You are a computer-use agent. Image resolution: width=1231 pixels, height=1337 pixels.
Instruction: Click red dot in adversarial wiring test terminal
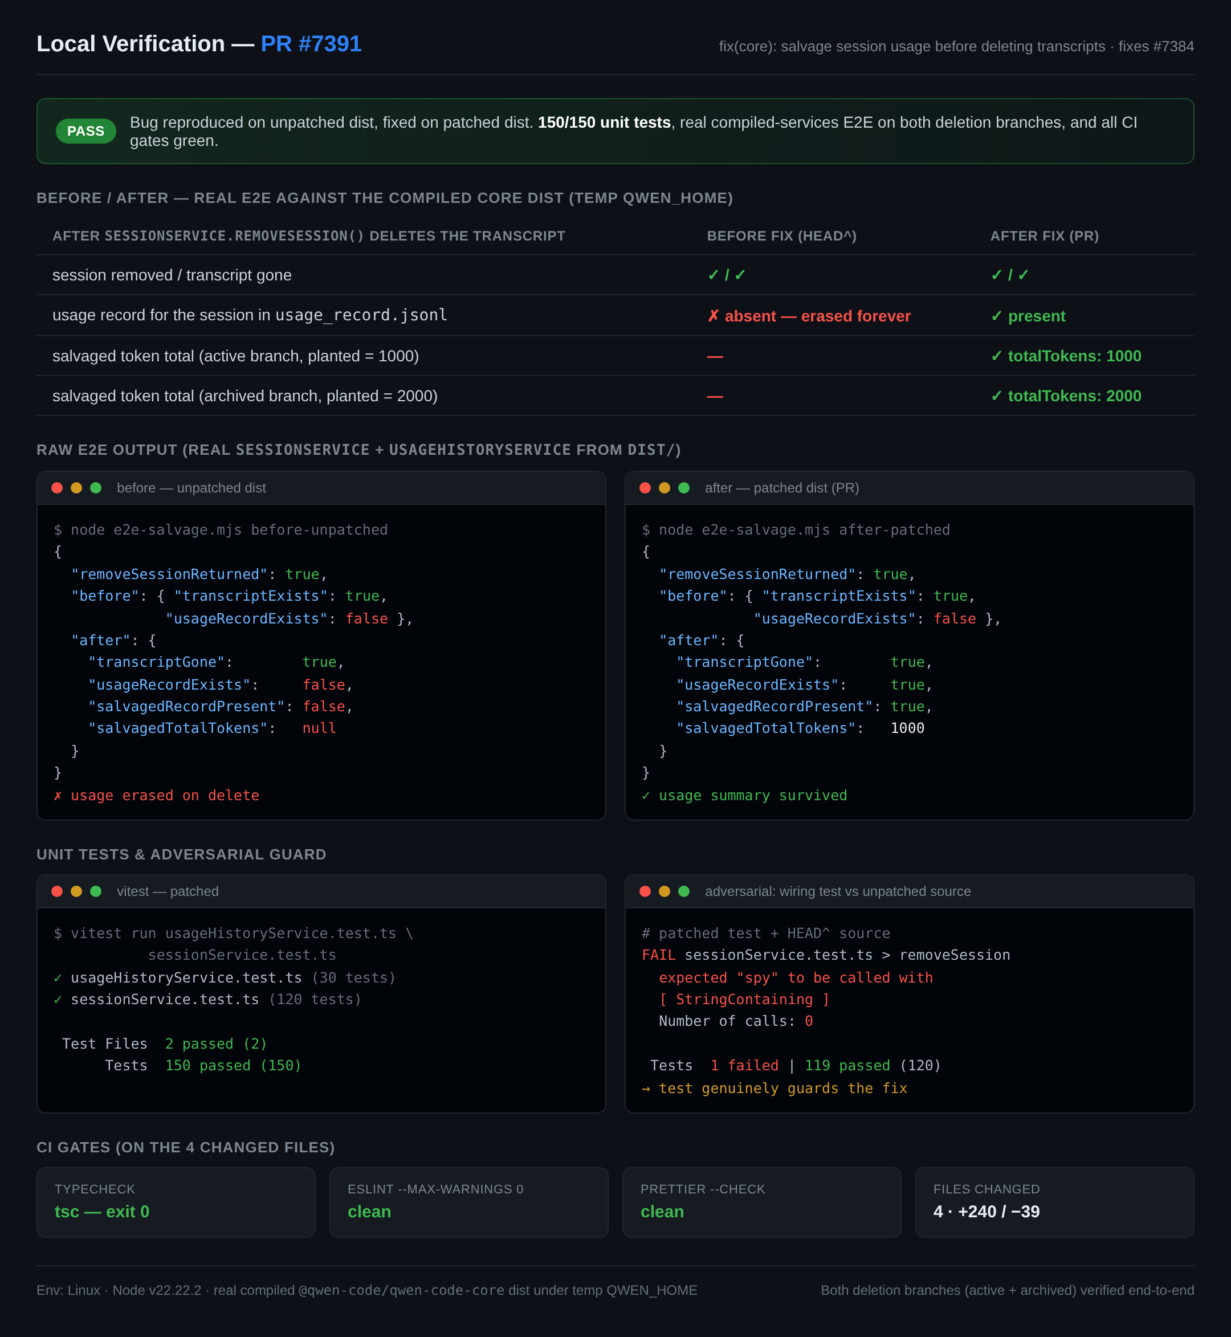pyautogui.click(x=645, y=891)
